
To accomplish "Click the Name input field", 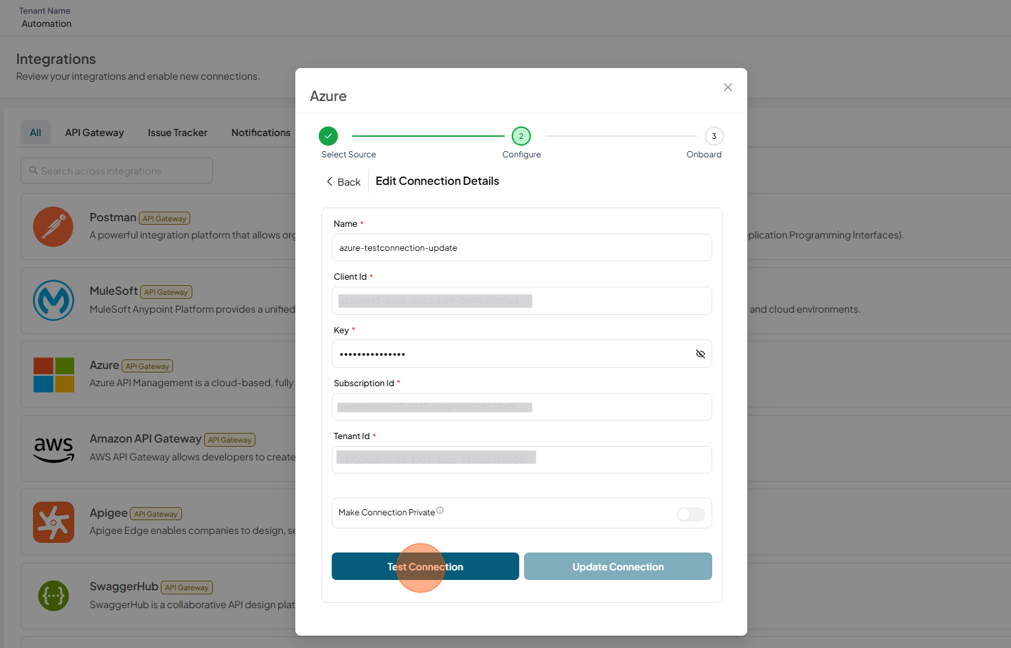I will click(522, 247).
